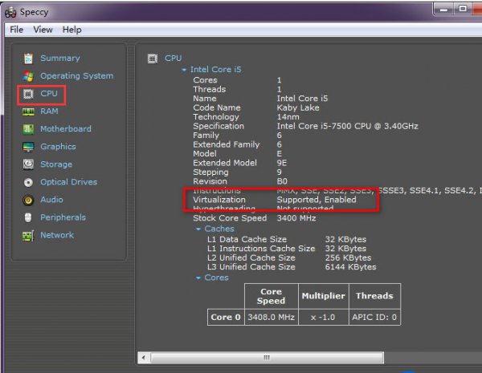The image size is (482, 373).
Task: Click the Speccy app icon in title bar
Action: click(10, 12)
